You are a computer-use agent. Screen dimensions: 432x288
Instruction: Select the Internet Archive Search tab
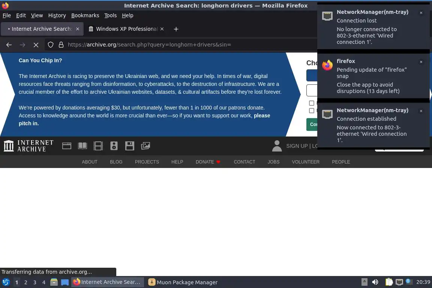(x=42, y=29)
